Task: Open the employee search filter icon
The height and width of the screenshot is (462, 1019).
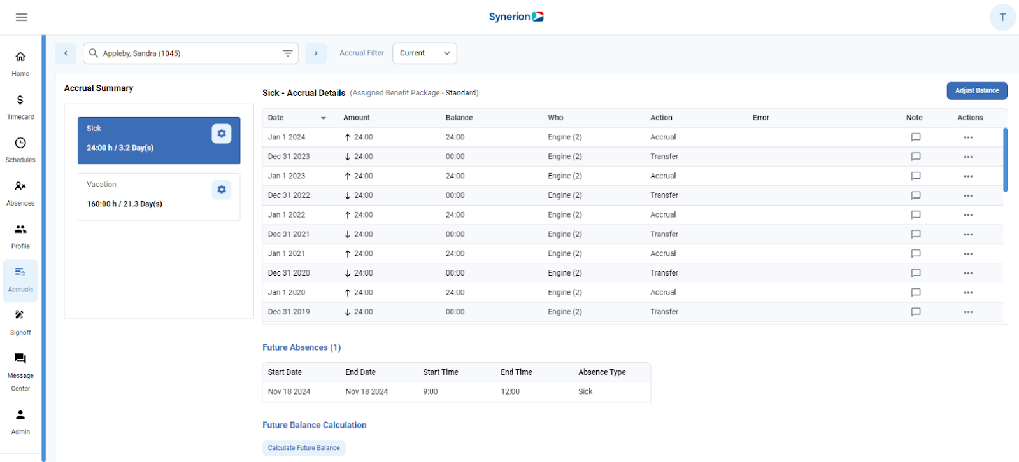Action: [x=288, y=53]
